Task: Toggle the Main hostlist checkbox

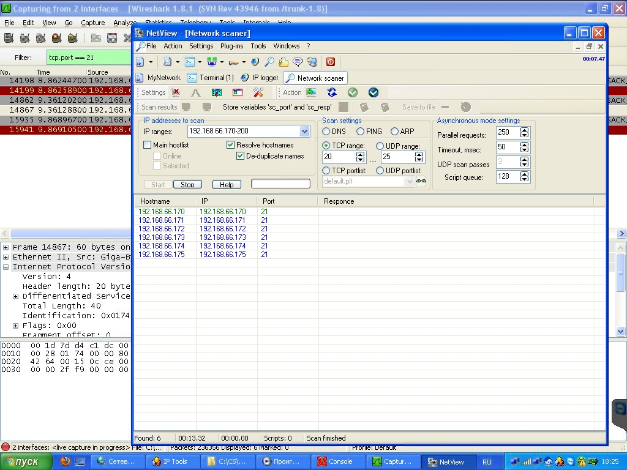Action: point(147,144)
